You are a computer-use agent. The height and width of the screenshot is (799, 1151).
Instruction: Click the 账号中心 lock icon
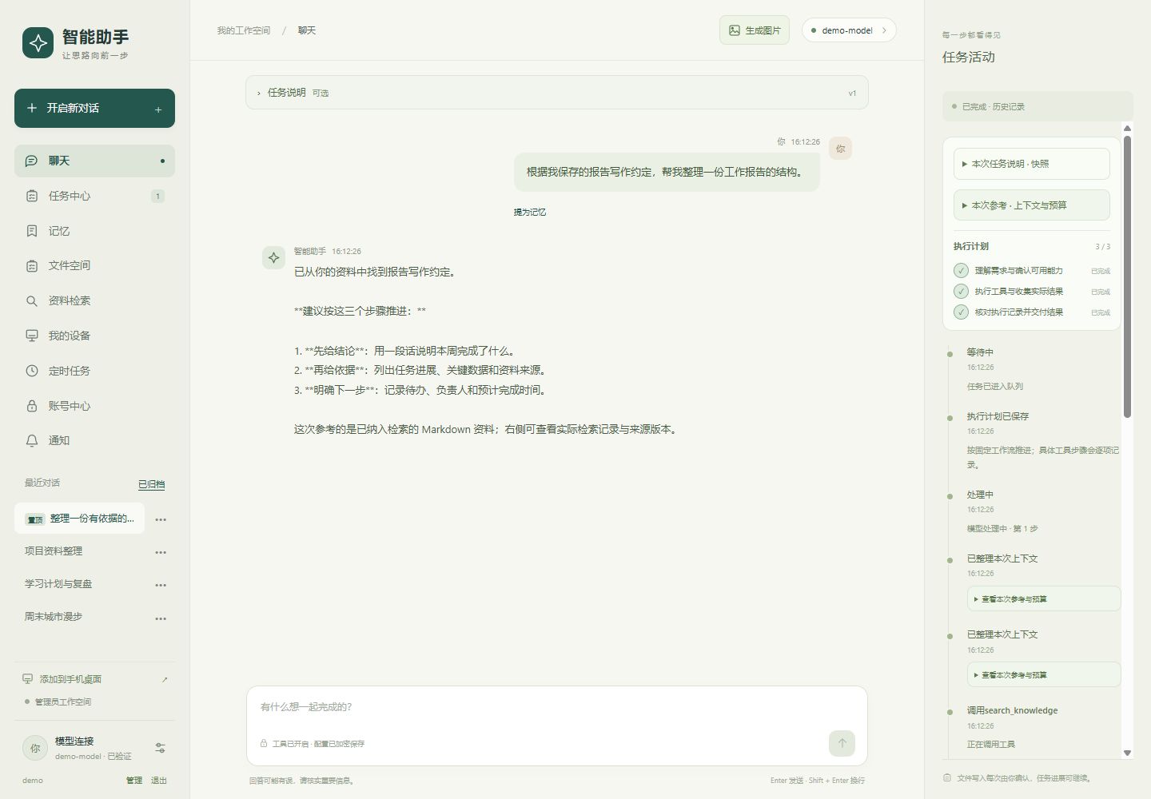[x=32, y=406]
